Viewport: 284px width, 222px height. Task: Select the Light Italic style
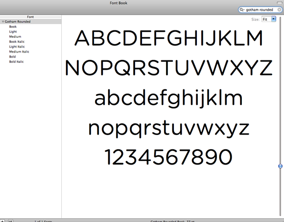17,47
